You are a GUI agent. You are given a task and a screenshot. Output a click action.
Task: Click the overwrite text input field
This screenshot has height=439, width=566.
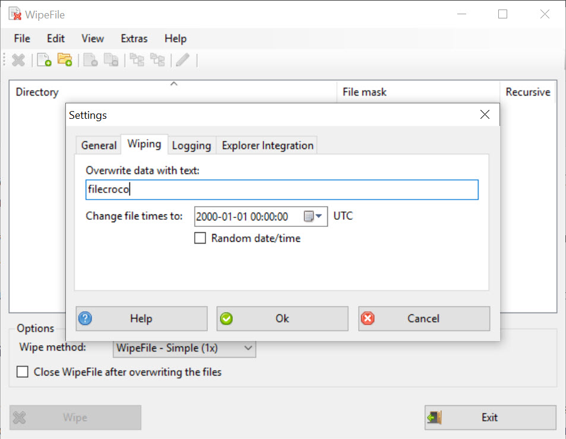(x=282, y=190)
